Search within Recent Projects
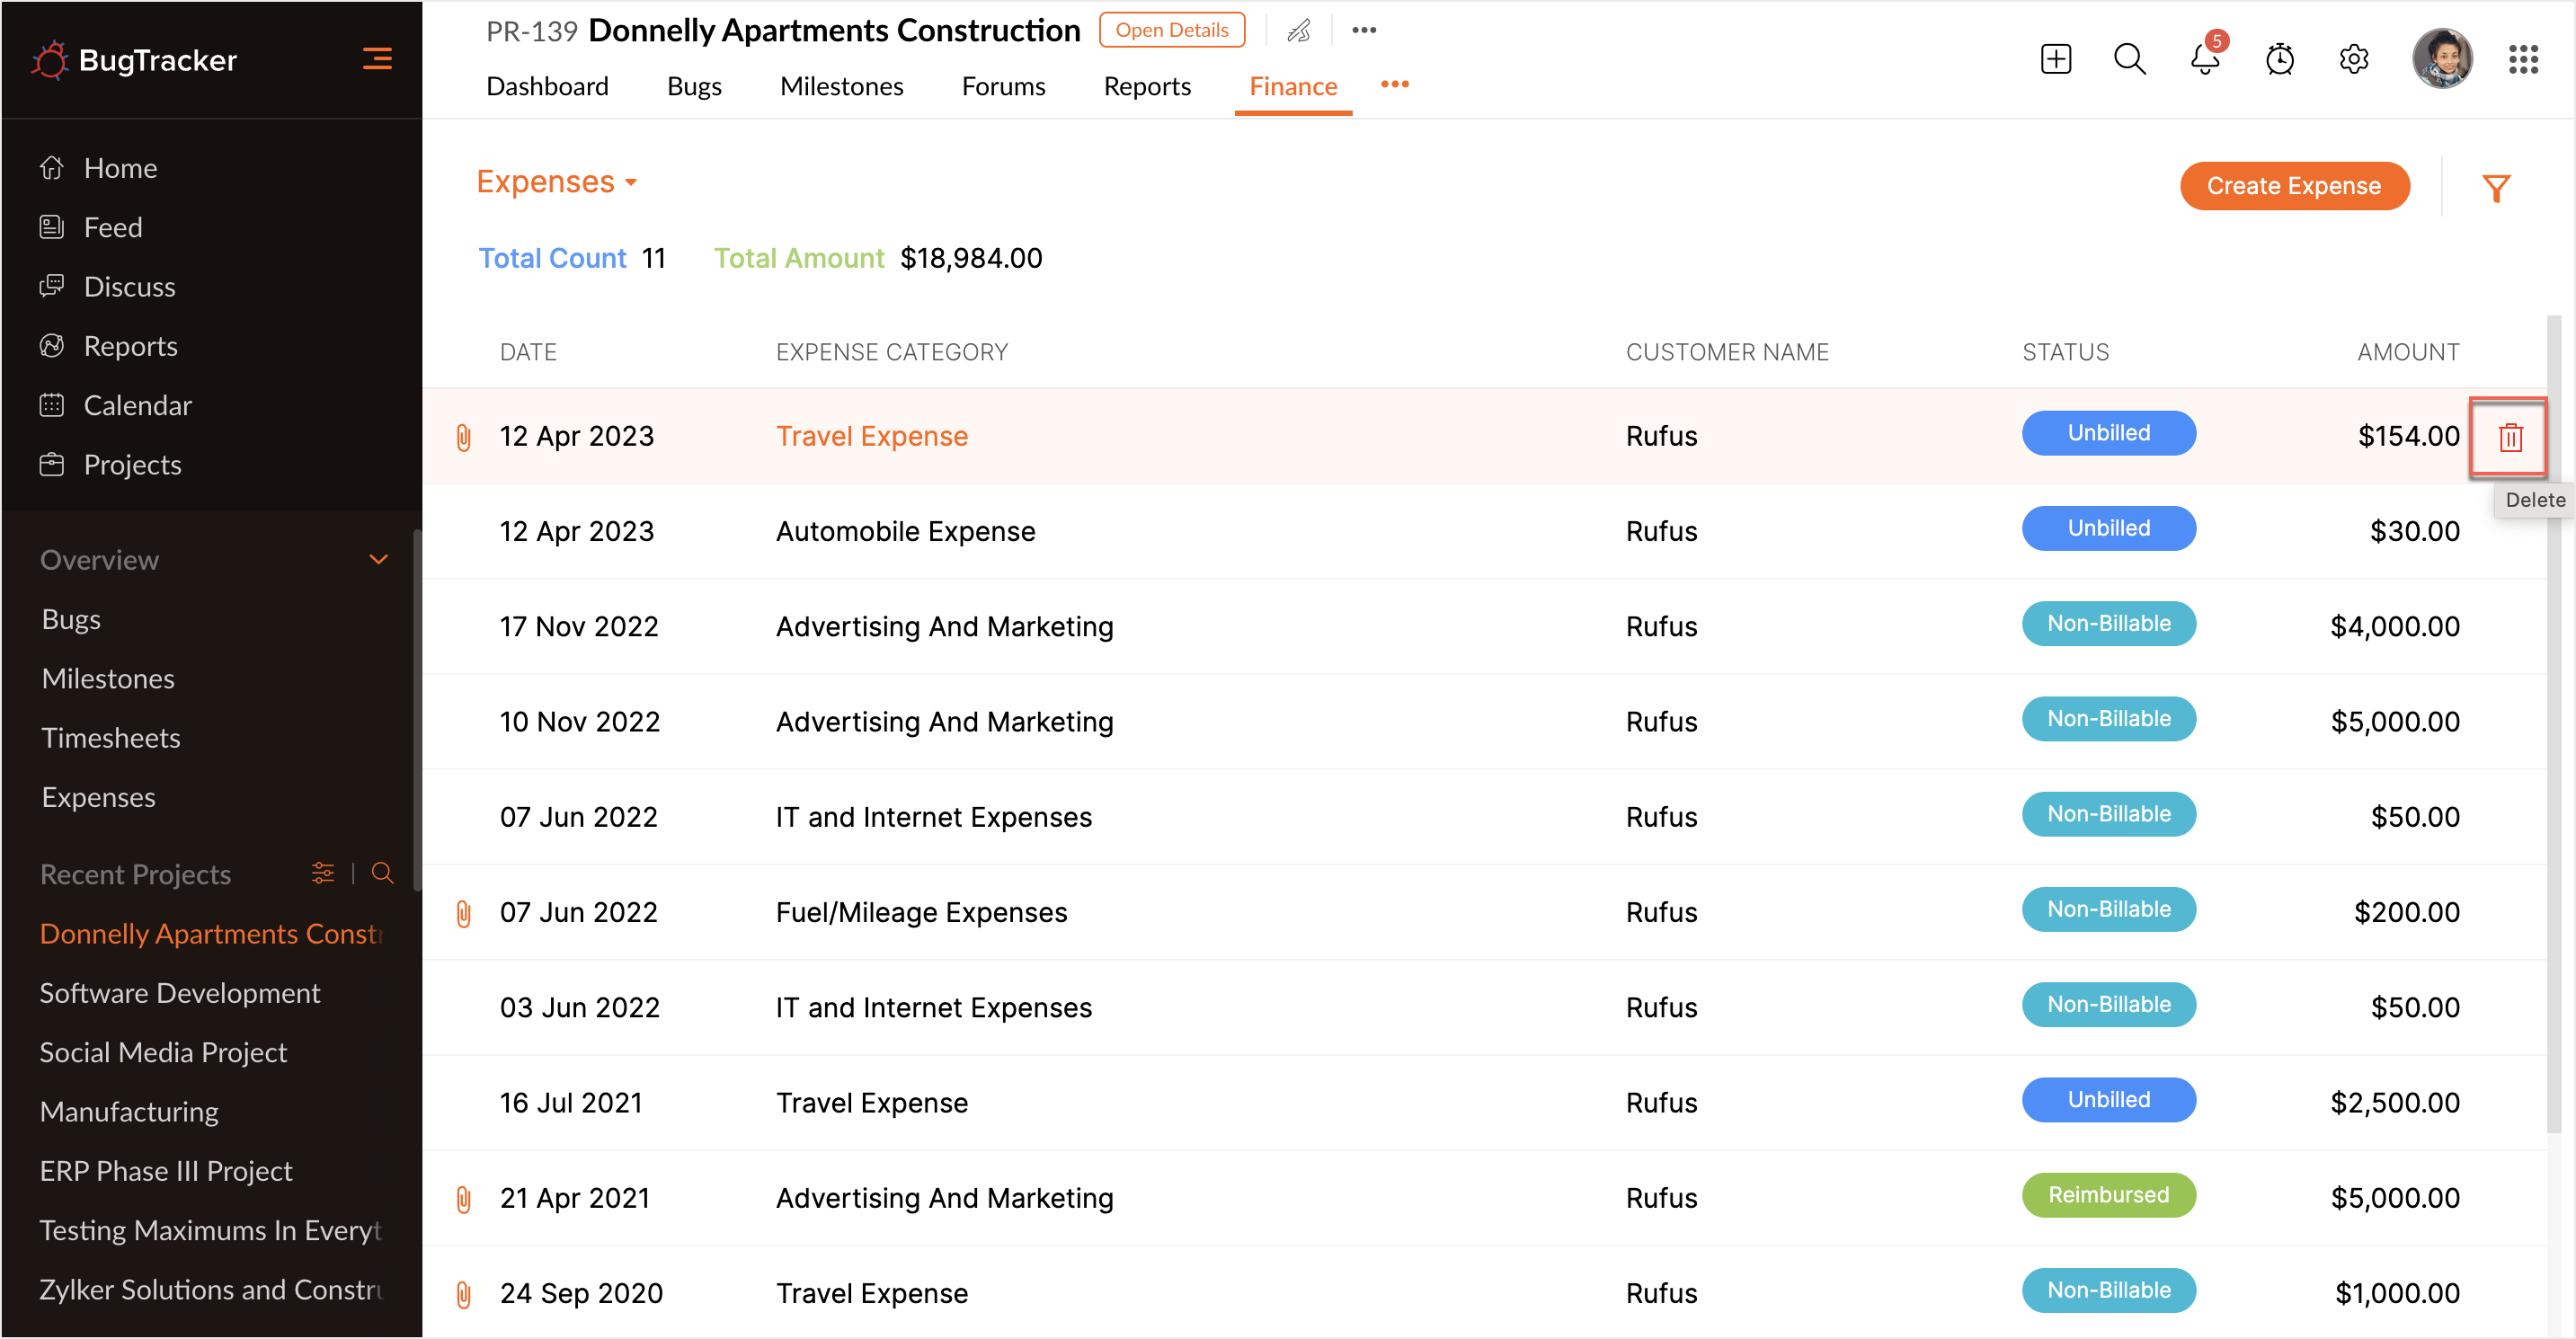The height and width of the screenshot is (1339, 2576). [x=382, y=873]
